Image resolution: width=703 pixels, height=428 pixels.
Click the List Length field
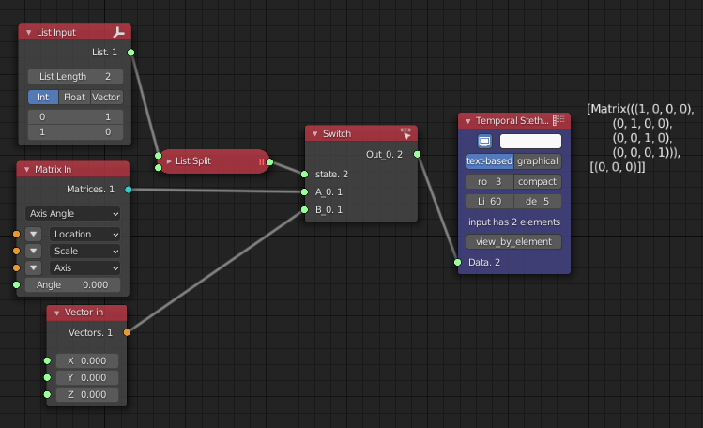(75, 77)
